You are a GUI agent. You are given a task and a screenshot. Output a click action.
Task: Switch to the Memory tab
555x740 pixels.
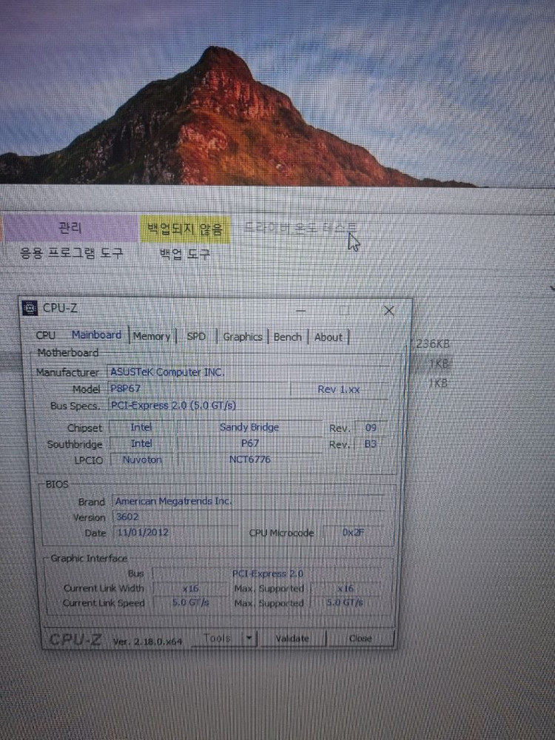click(x=152, y=337)
